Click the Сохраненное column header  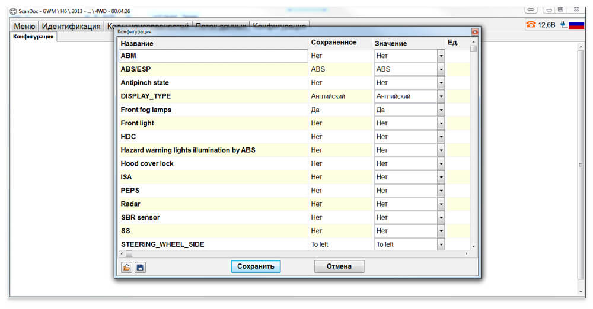pyautogui.click(x=333, y=42)
